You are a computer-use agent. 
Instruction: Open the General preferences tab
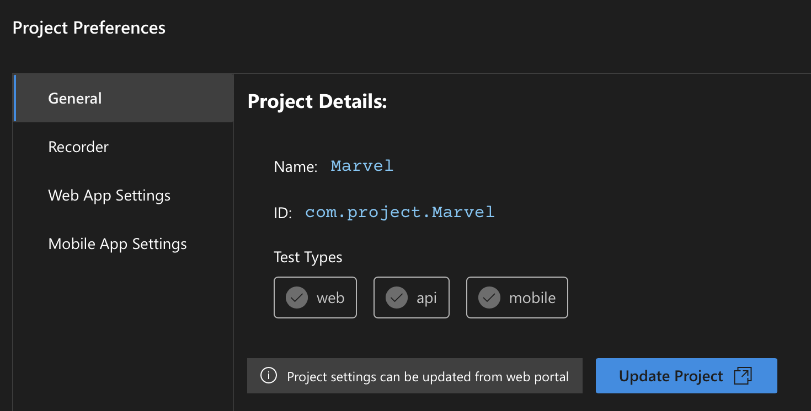click(x=124, y=98)
